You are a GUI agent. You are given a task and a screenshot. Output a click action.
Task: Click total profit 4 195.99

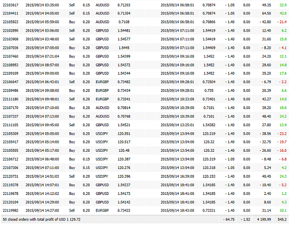(x=264, y=220)
